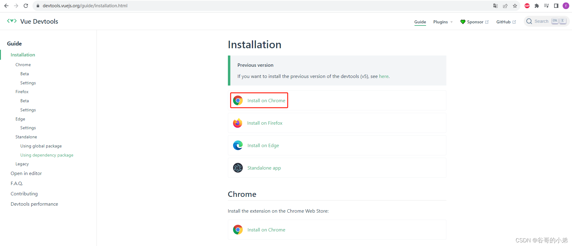Click the Chrome logo in the top install card
Viewport: 572px width, 246px height.
238,100
